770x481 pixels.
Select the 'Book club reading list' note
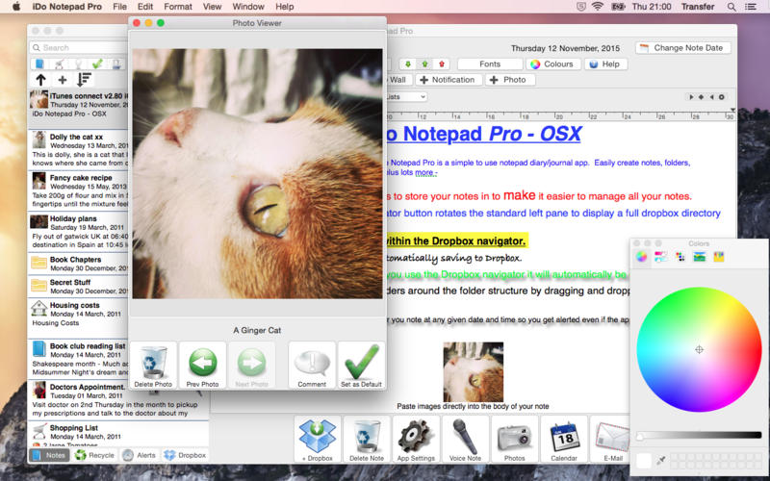[79, 359]
